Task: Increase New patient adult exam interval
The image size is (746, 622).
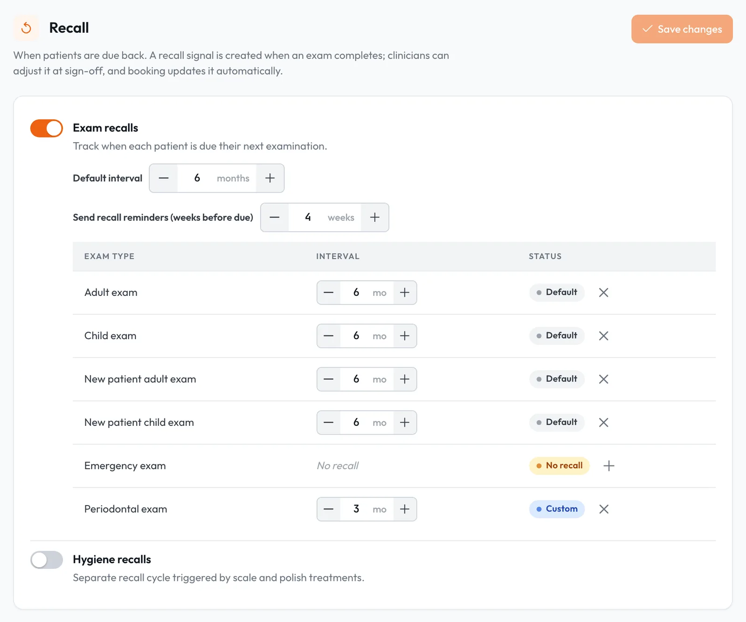Action: click(x=405, y=379)
